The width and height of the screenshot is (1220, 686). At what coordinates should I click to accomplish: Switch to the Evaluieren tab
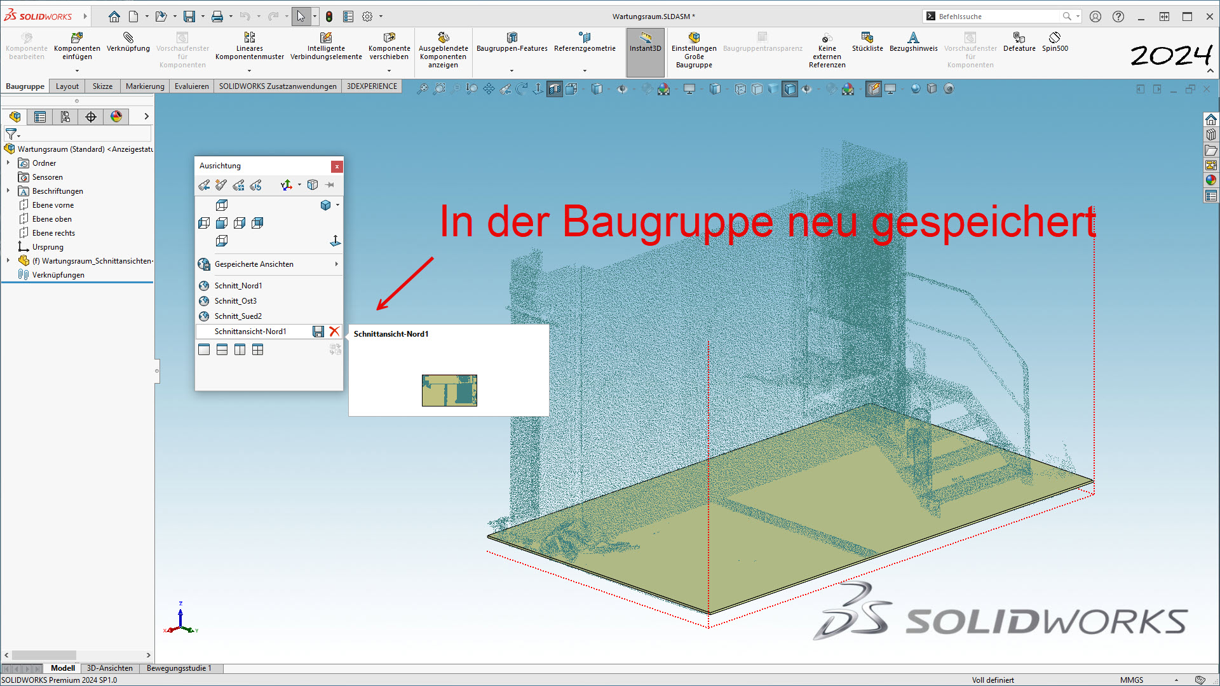pos(191,86)
